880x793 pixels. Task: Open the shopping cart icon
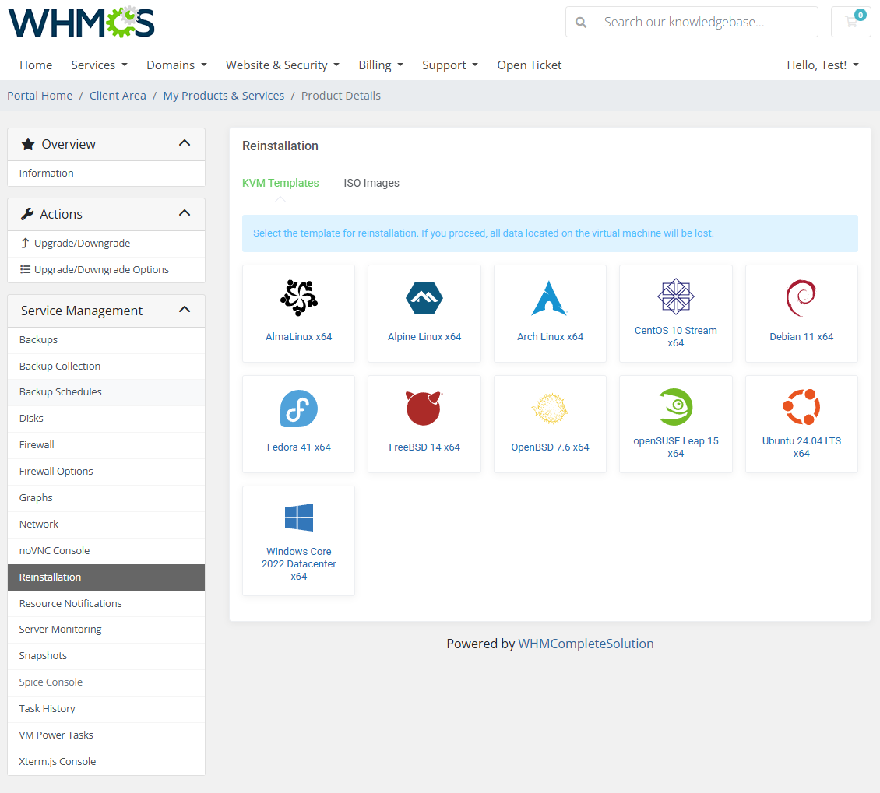point(851,22)
